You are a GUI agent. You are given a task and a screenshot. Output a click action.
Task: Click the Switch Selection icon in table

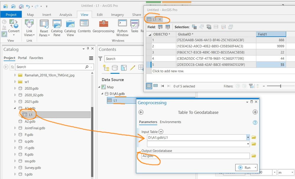coord(209,27)
